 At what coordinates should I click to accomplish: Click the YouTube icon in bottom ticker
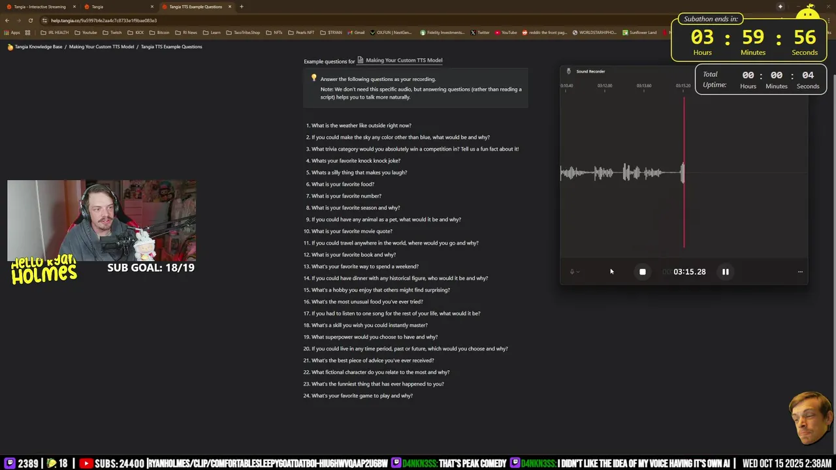[x=86, y=463]
